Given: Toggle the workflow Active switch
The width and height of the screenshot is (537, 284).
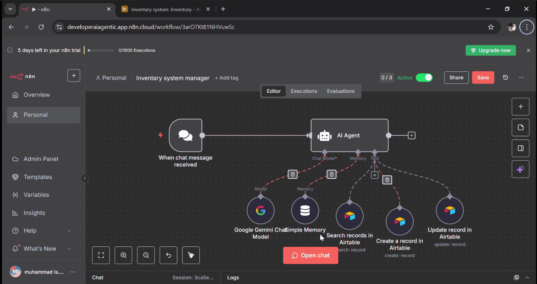Looking at the screenshot, I should click(424, 78).
